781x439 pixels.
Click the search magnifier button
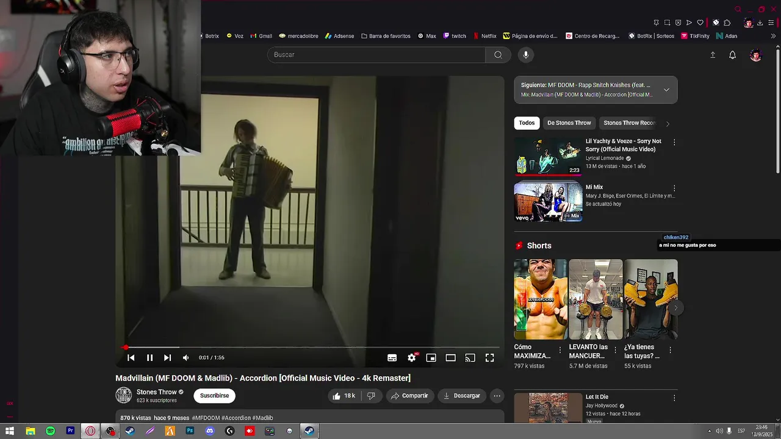click(498, 55)
